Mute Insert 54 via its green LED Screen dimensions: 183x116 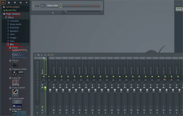[55, 76]
